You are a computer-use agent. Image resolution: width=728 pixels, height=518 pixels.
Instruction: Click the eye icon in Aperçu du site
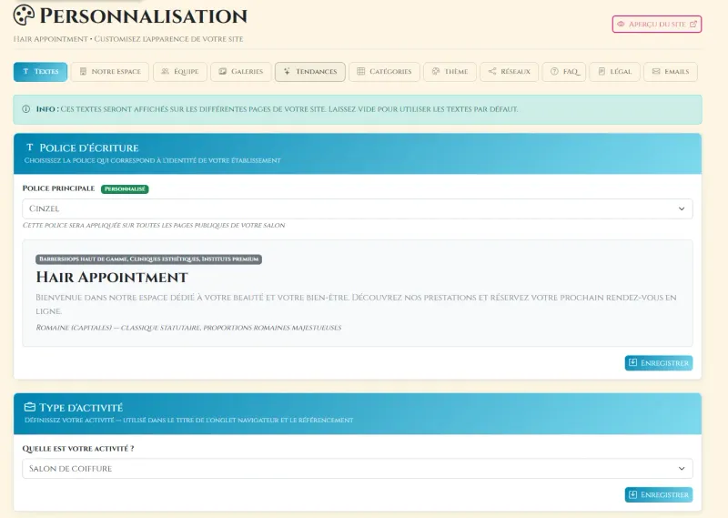[622, 25]
